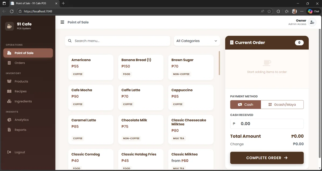Click the browser favorites star icon

click(269, 11)
